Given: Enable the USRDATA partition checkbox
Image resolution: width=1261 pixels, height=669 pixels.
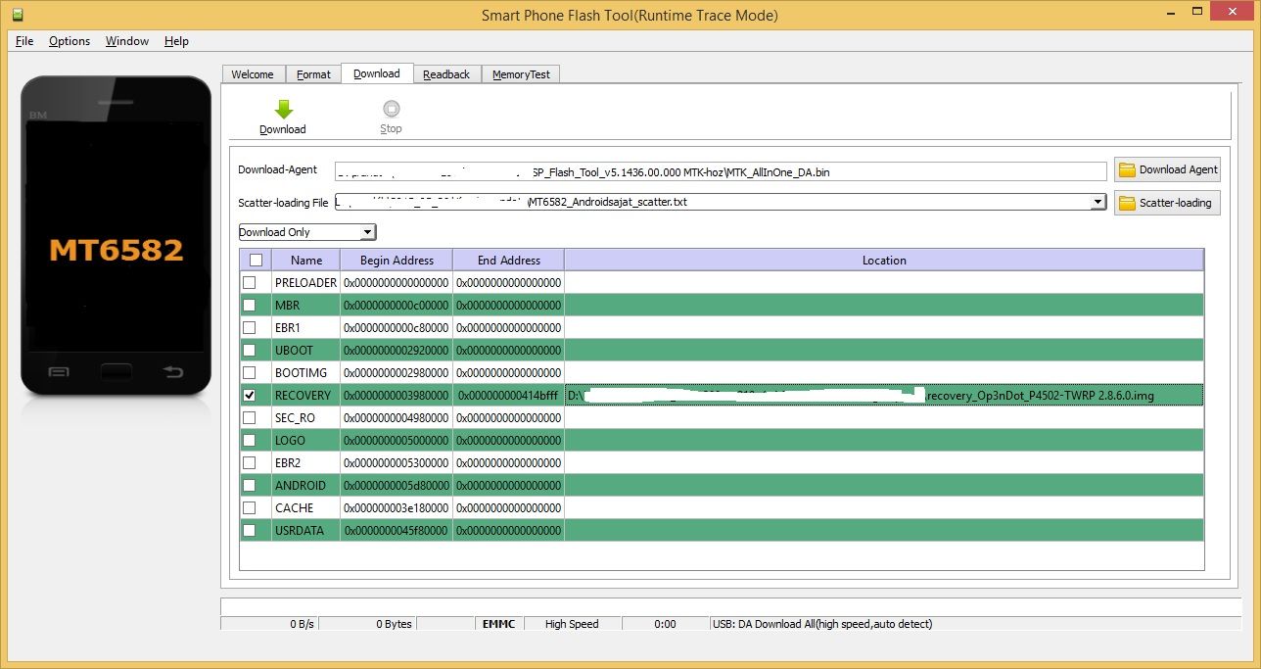Looking at the screenshot, I should pyautogui.click(x=250, y=530).
